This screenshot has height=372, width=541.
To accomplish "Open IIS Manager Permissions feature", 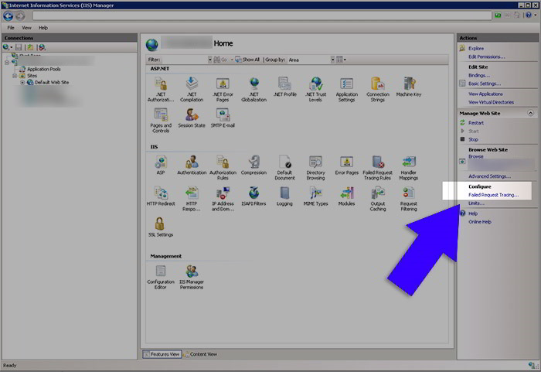I will pos(192,277).
